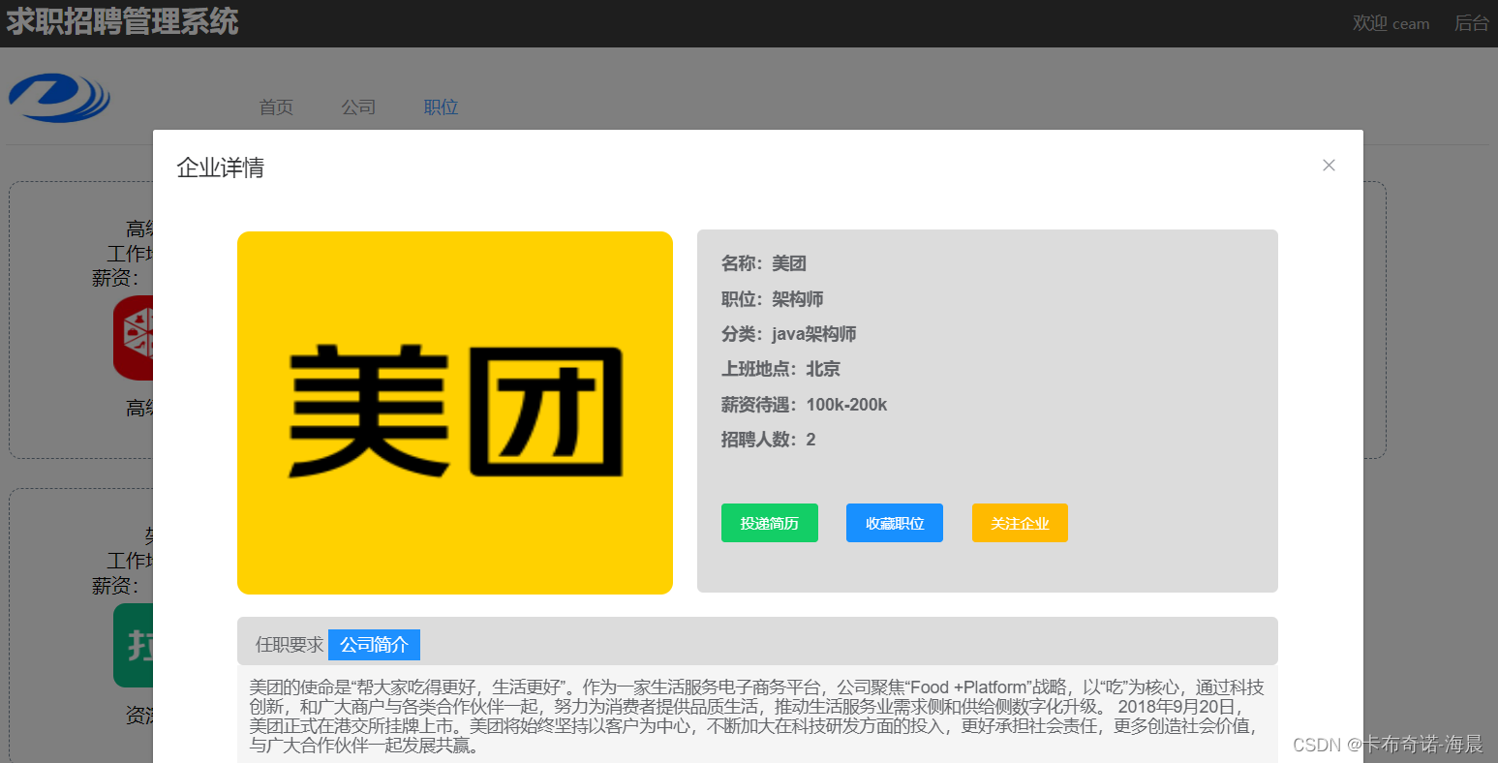Screen dimensions: 1498x763
Task: Switch to the 任职要求 tab
Action: (x=290, y=645)
